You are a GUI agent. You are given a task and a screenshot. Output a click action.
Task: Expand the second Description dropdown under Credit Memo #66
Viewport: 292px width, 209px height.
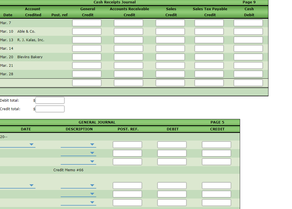pos(92,194)
